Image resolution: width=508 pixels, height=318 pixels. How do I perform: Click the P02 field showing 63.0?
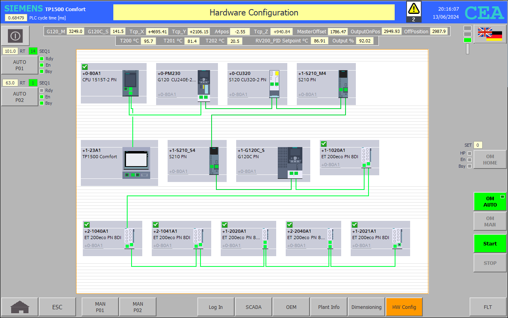tap(10, 83)
